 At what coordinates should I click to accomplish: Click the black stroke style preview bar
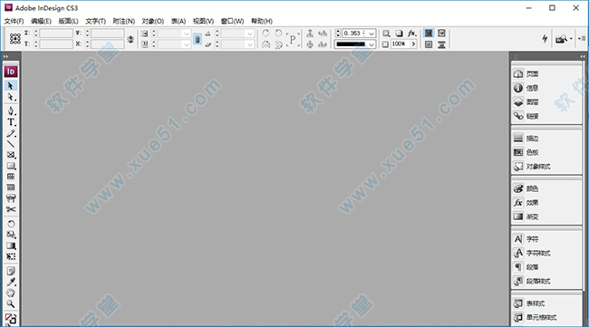351,44
